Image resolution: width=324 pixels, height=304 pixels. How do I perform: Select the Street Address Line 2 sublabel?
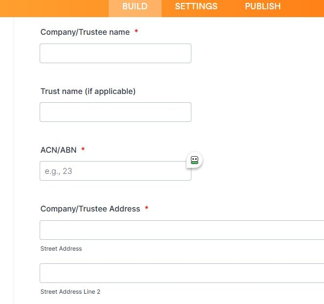[70, 292]
